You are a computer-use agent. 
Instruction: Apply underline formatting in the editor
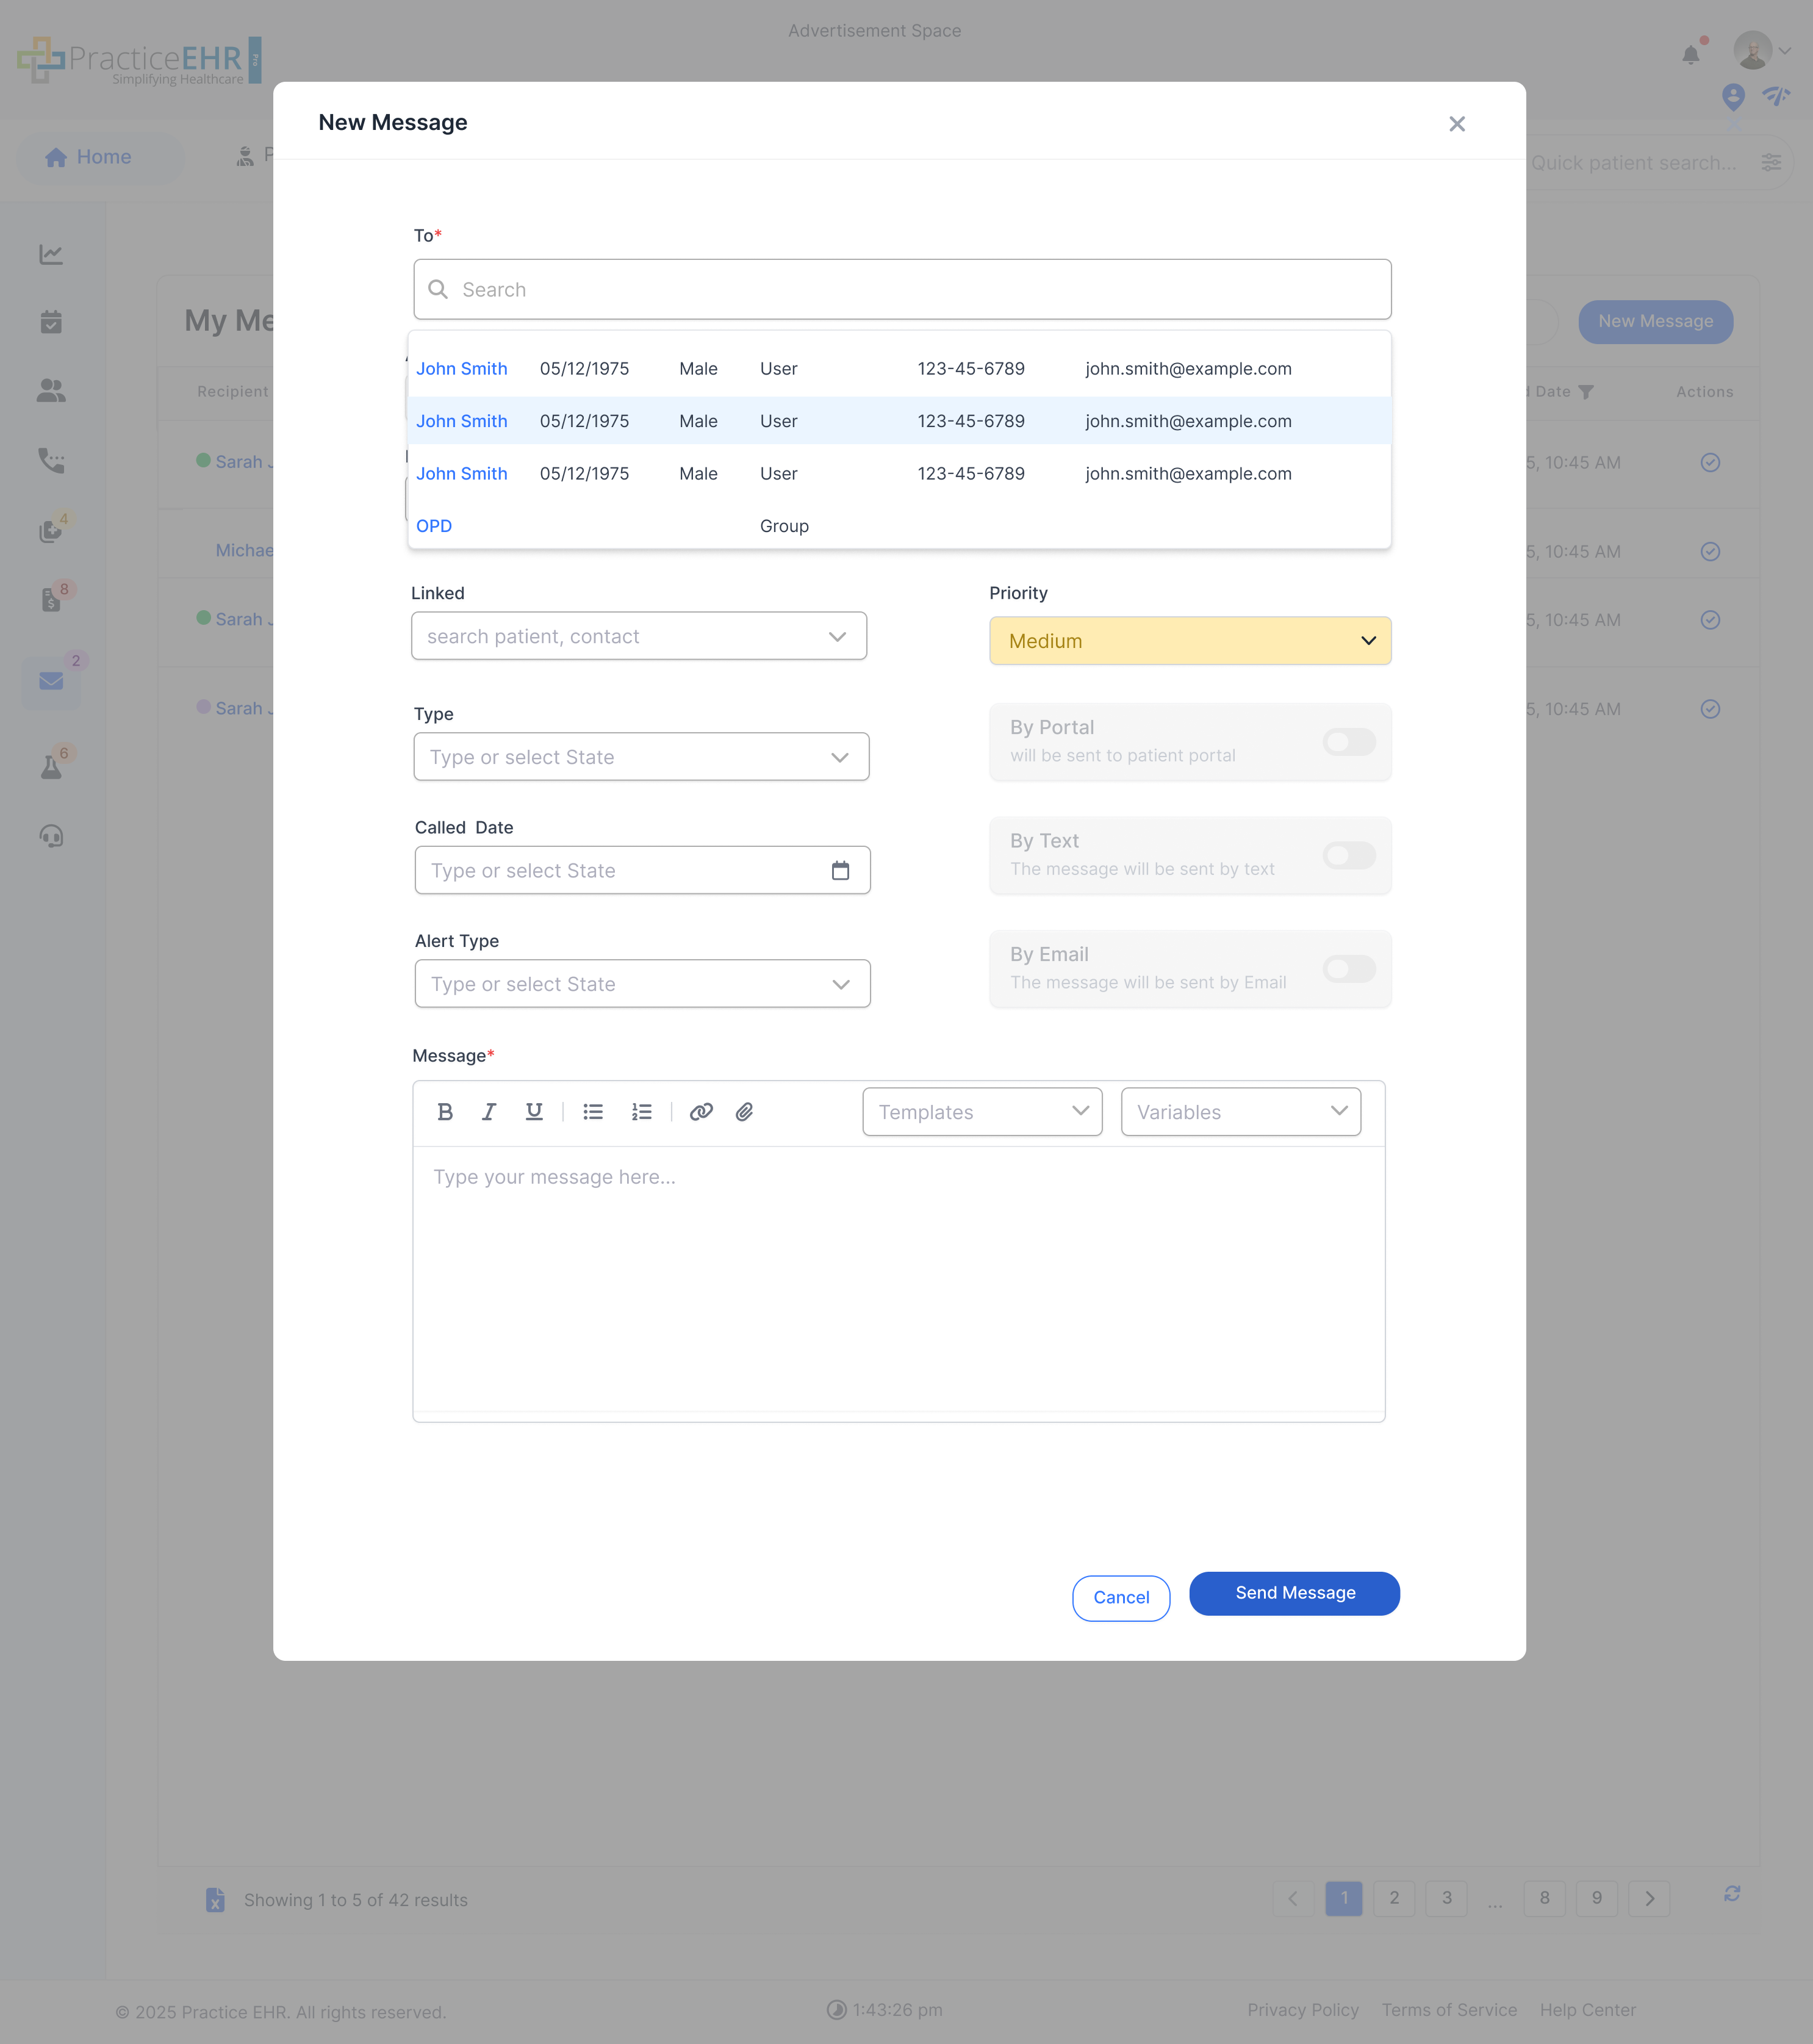[x=534, y=1111]
